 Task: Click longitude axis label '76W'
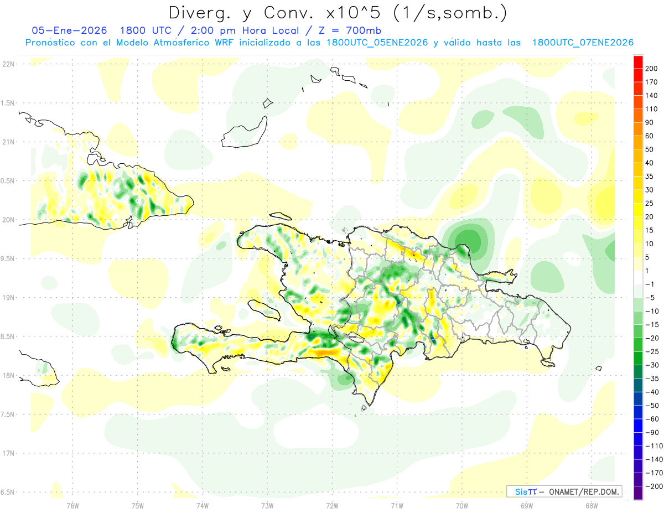(72, 505)
